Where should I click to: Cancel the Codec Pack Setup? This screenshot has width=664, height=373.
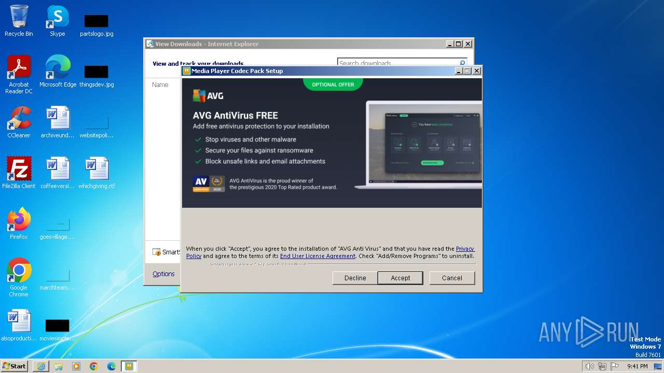point(452,278)
